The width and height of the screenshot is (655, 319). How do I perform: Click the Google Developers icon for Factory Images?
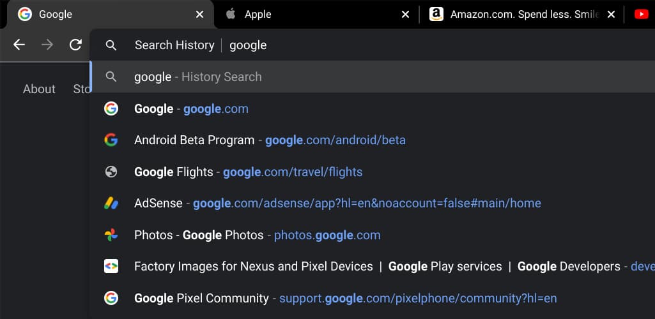(111, 267)
